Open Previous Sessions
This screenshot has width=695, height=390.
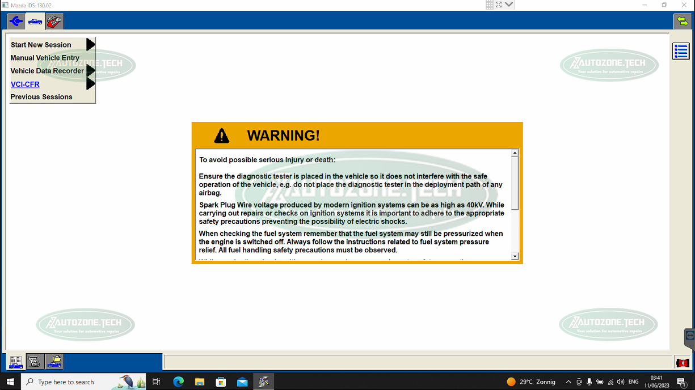[41, 97]
